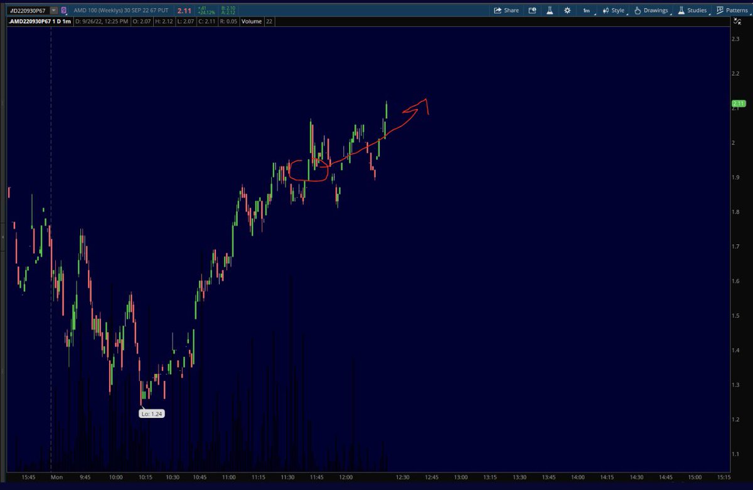
Task: Click the close value C: 2.11
Action: [207, 21]
